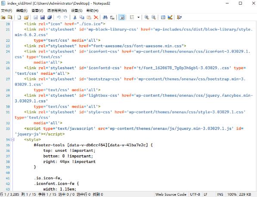Viewport: 257px width, 197px height.
Task: Click the list view toolbar icon
Action: pyautogui.click(x=132, y=17)
